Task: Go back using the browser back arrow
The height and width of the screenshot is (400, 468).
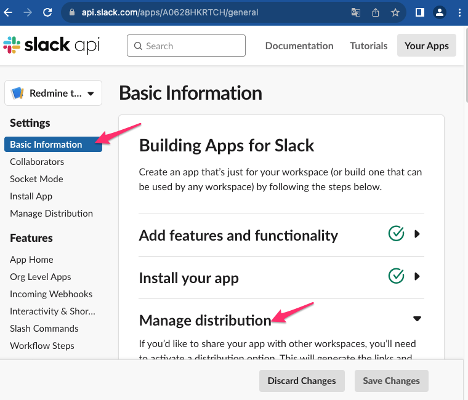Action: click(x=8, y=12)
